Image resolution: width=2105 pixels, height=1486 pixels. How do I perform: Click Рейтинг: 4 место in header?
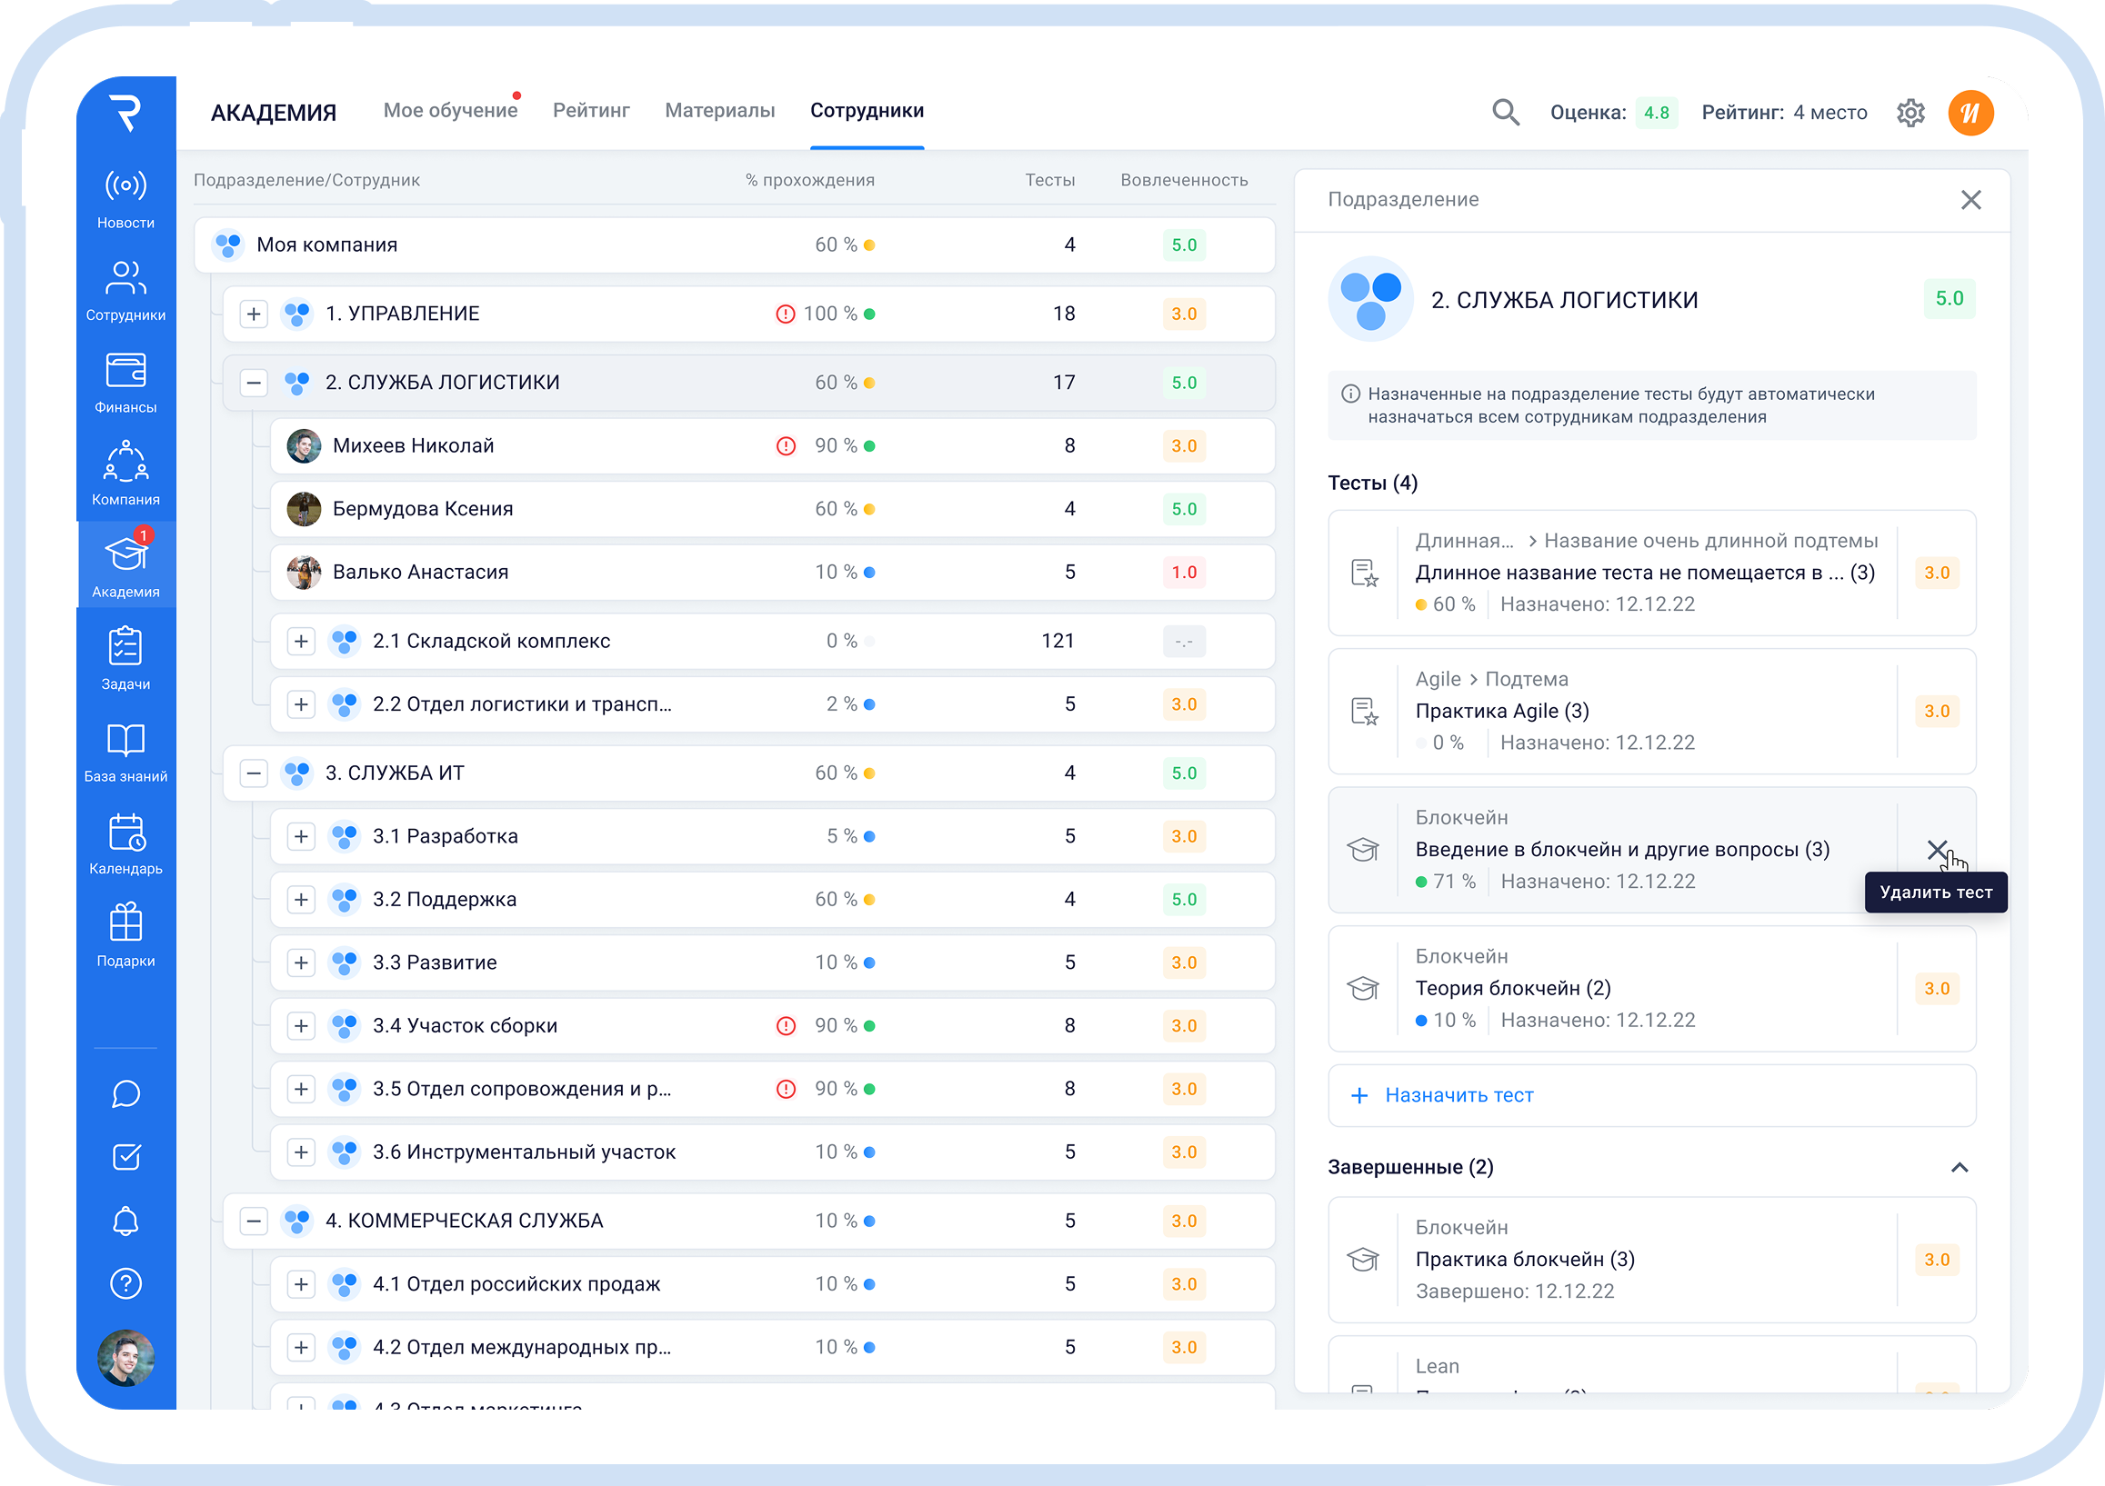[x=1784, y=113]
